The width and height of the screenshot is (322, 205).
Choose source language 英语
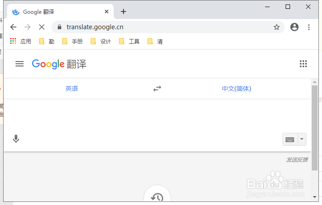(x=72, y=89)
